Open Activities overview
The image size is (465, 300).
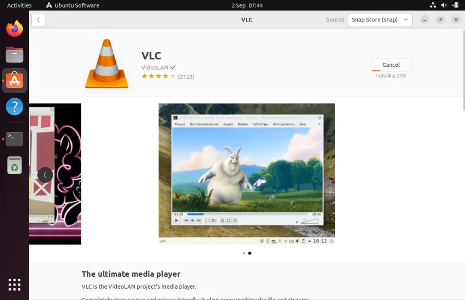tap(19, 5)
